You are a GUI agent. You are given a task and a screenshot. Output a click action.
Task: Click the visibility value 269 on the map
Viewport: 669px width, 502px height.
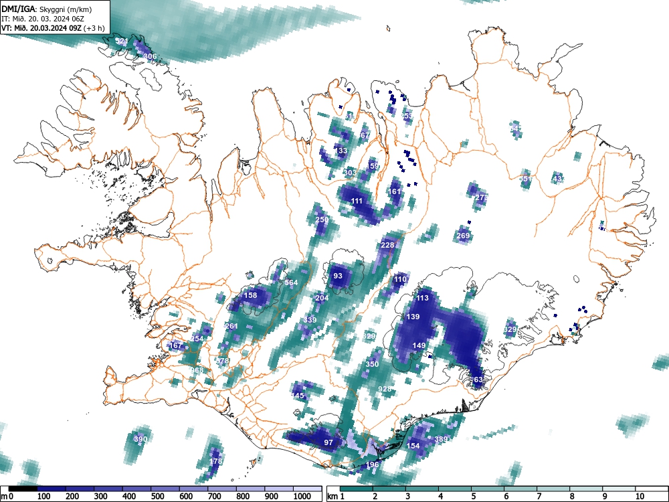[x=463, y=236]
